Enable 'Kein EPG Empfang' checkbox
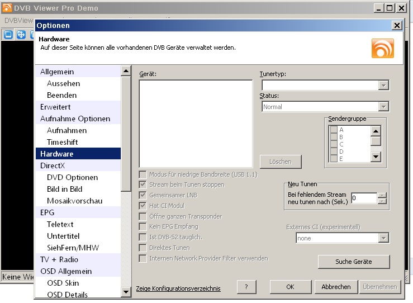The width and height of the screenshot is (413, 303). (143, 226)
